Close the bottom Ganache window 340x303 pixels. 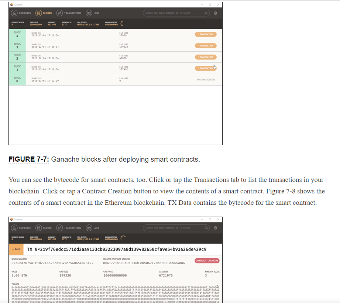[218, 219]
